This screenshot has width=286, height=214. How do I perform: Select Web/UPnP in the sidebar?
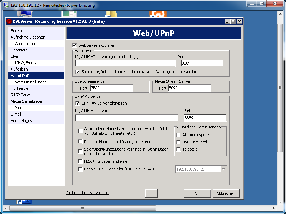click(x=36, y=76)
